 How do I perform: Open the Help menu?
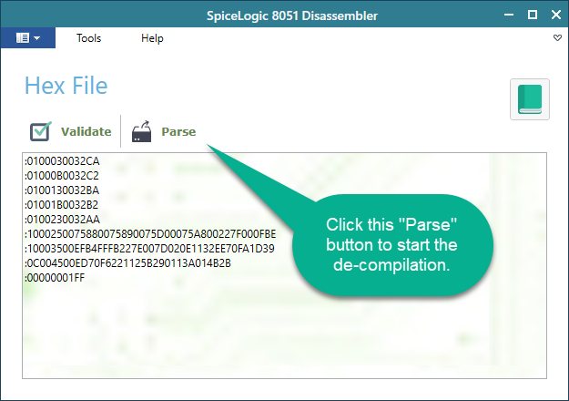coord(152,38)
